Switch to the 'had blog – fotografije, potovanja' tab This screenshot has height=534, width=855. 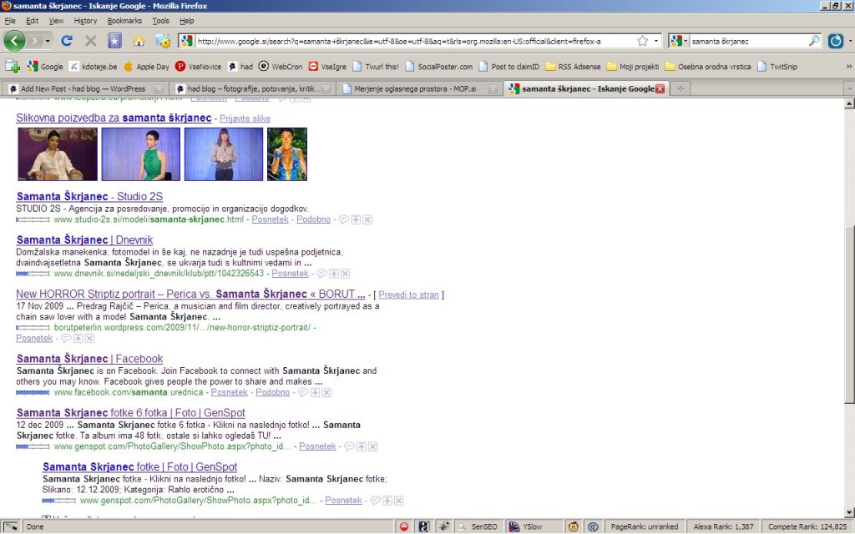pyautogui.click(x=251, y=88)
